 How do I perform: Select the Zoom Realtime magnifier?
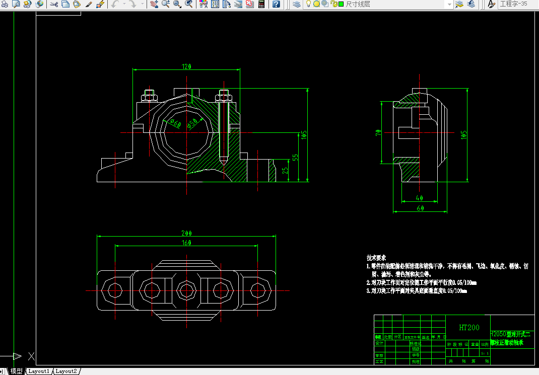pyautogui.click(x=166, y=4)
